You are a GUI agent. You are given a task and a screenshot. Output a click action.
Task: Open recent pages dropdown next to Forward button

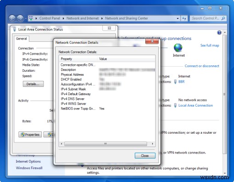pyautogui.click(x=26, y=18)
